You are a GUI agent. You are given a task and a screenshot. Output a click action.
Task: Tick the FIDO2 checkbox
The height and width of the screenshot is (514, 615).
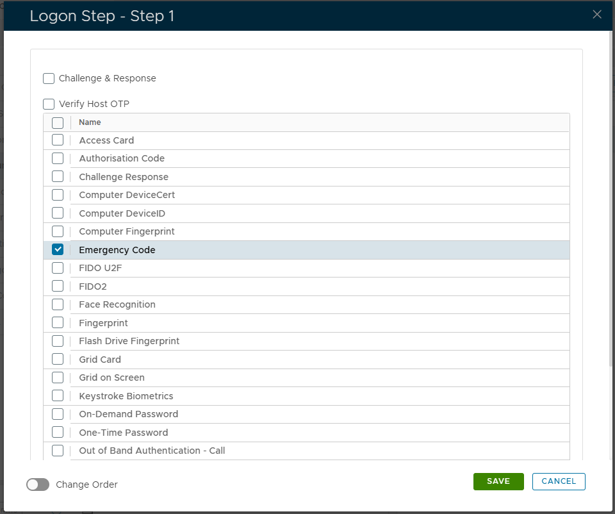pos(58,286)
